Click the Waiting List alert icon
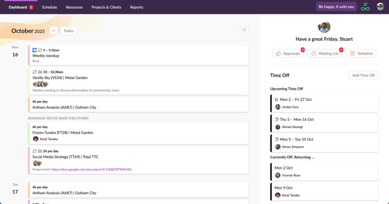 314,53
